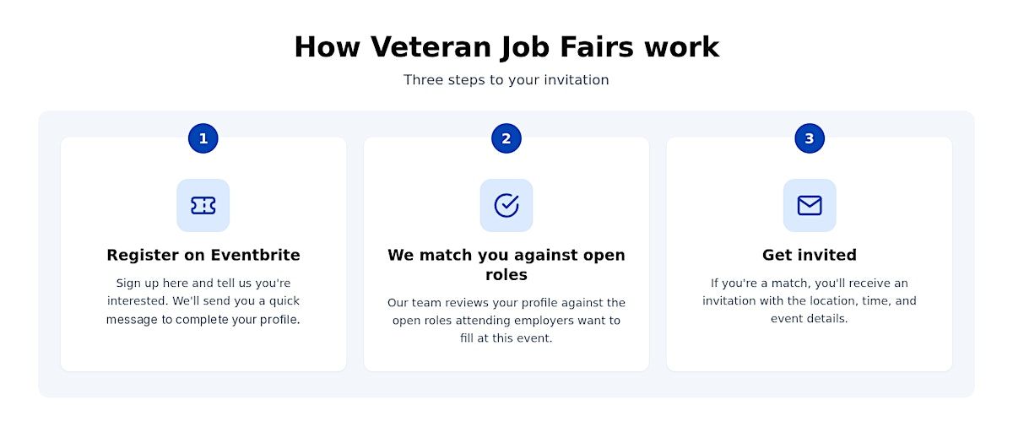Click the step number 3 badge
1013x432 pixels.
[x=810, y=138]
